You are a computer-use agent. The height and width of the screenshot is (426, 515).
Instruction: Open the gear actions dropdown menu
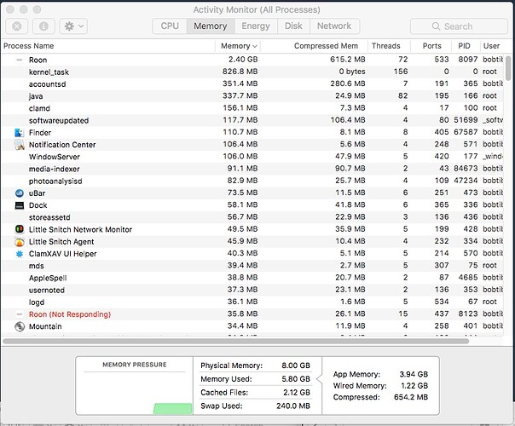pyautogui.click(x=73, y=26)
